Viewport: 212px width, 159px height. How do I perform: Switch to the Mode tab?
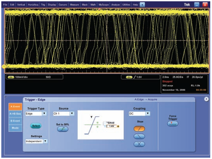(15, 128)
